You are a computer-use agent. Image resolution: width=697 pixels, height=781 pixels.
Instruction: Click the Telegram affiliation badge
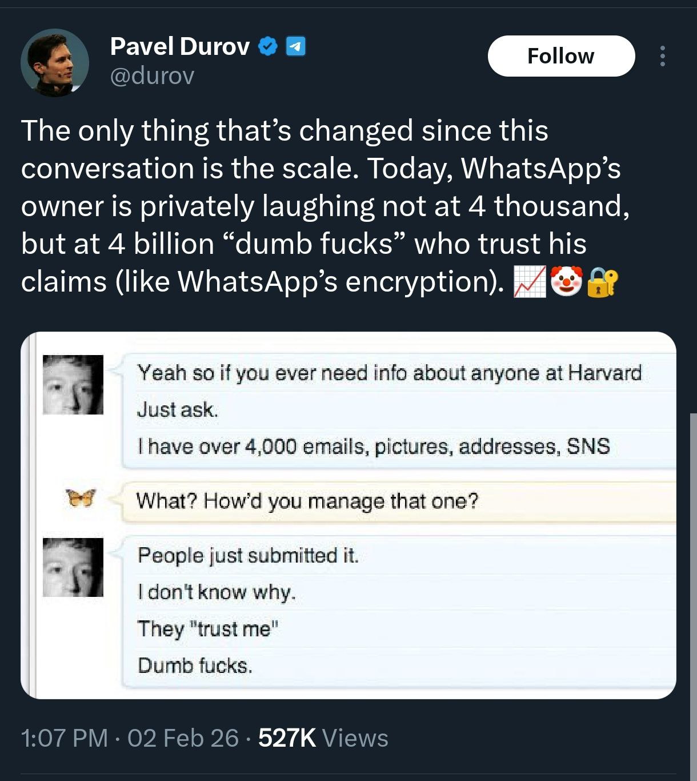pos(295,46)
